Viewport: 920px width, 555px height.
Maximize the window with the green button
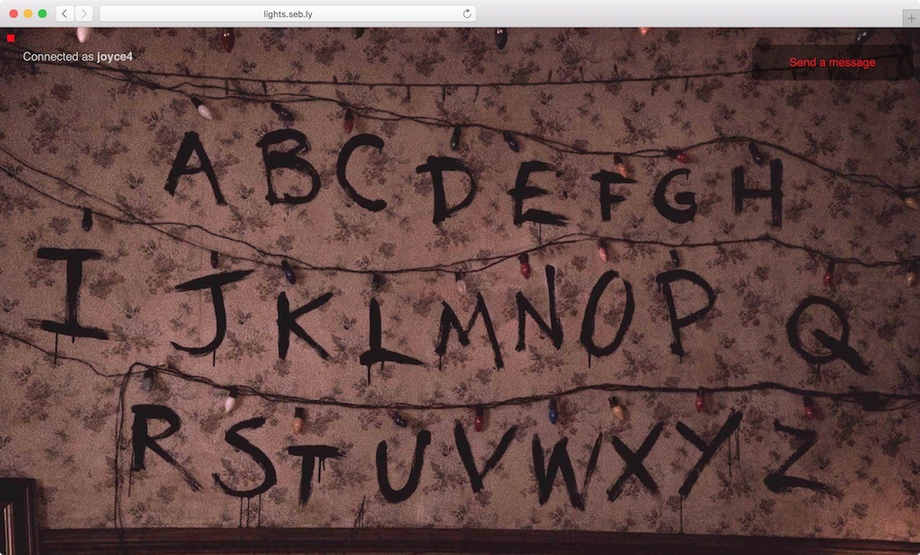[42, 13]
